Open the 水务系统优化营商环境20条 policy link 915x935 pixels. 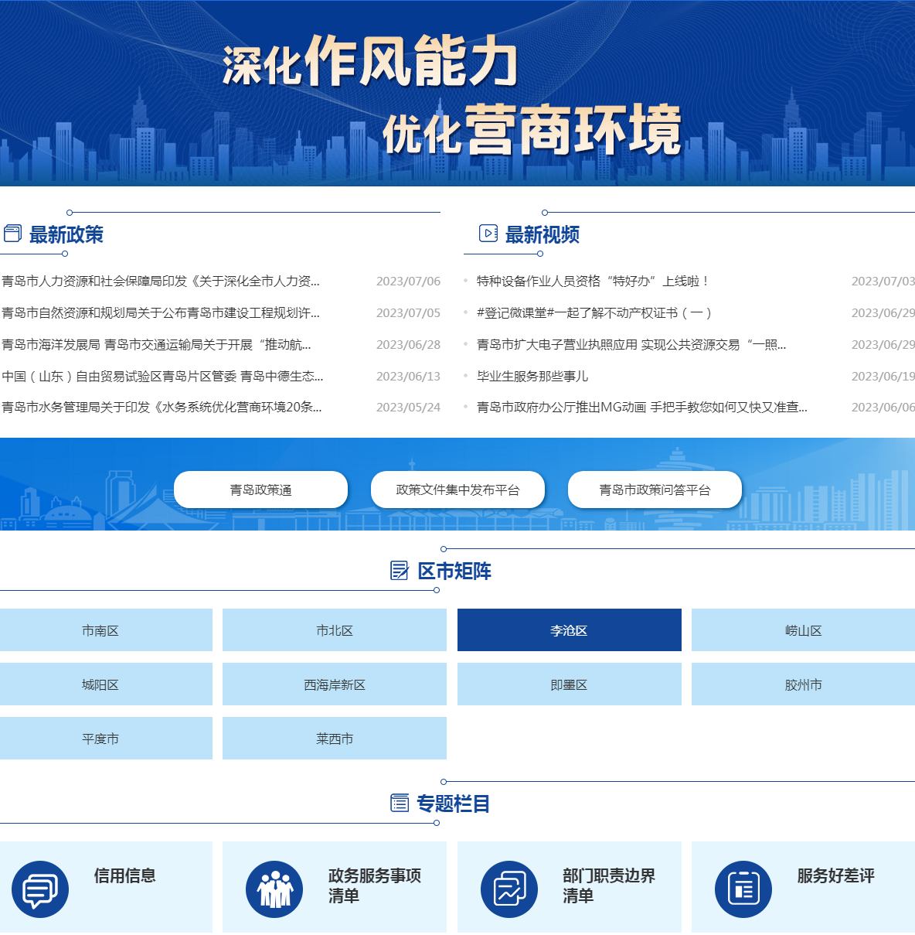pos(162,408)
